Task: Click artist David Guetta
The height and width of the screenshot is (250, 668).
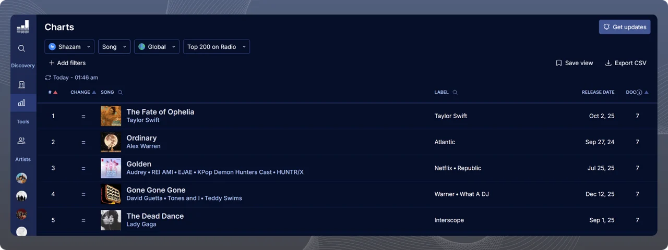Action: (x=145, y=198)
